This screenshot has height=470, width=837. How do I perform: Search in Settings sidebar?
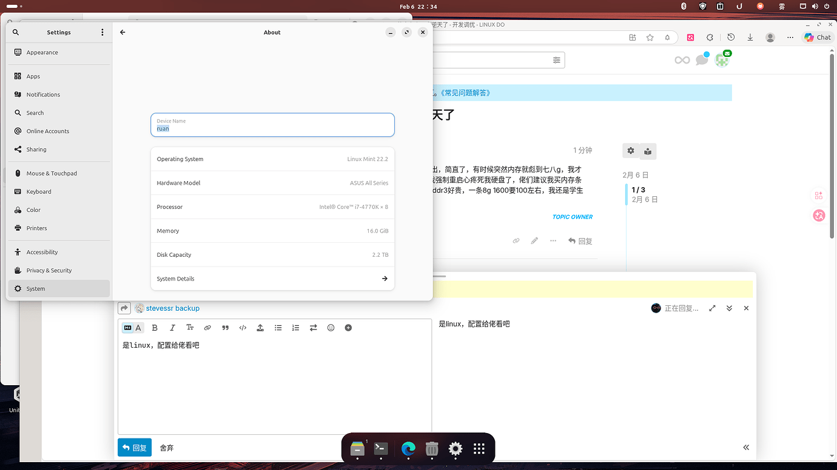point(16,32)
